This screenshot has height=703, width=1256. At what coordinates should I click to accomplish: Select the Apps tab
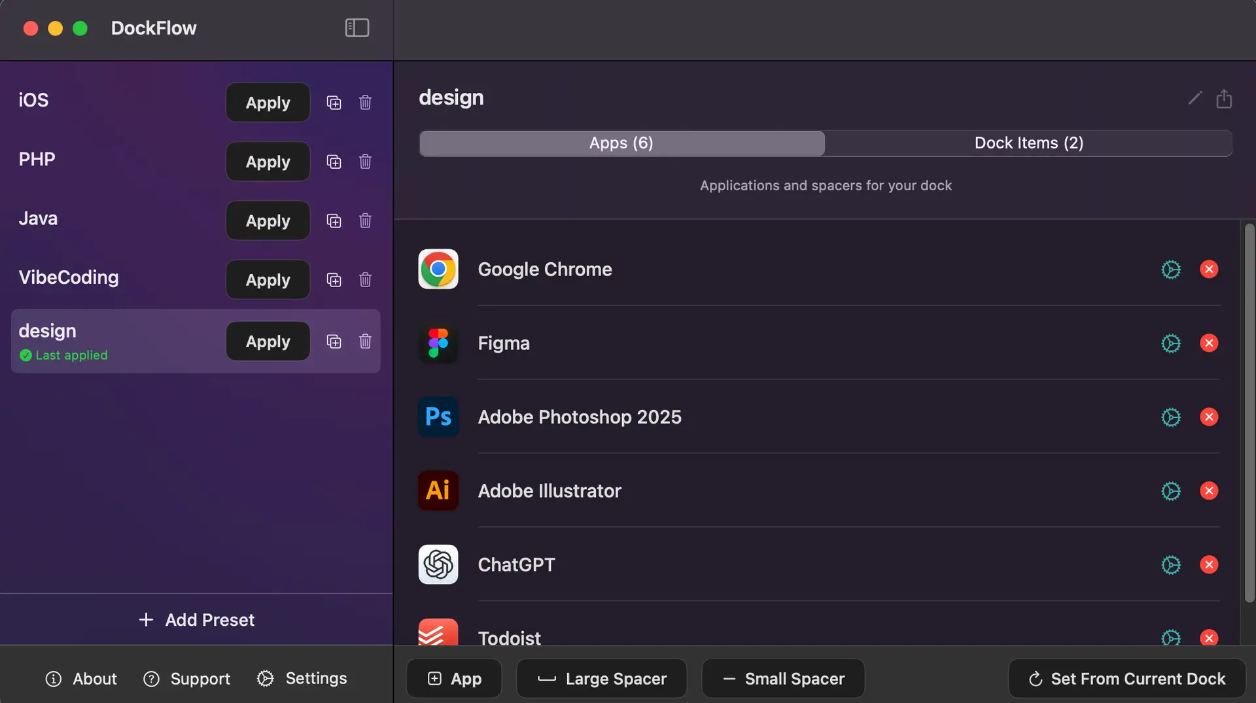click(x=621, y=143)
